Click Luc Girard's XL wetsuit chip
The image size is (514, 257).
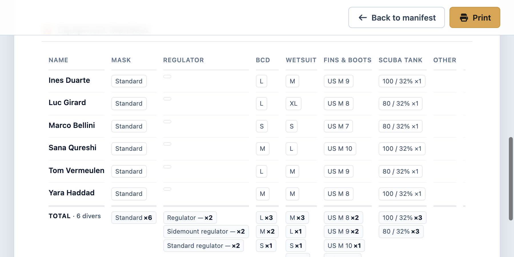[x=293, y=103]
